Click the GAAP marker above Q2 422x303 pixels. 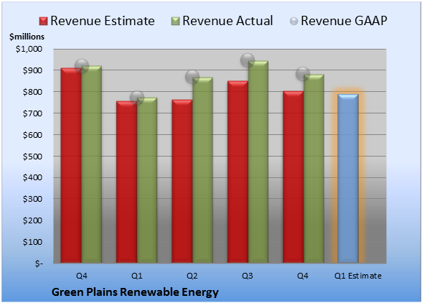(192, 77)
